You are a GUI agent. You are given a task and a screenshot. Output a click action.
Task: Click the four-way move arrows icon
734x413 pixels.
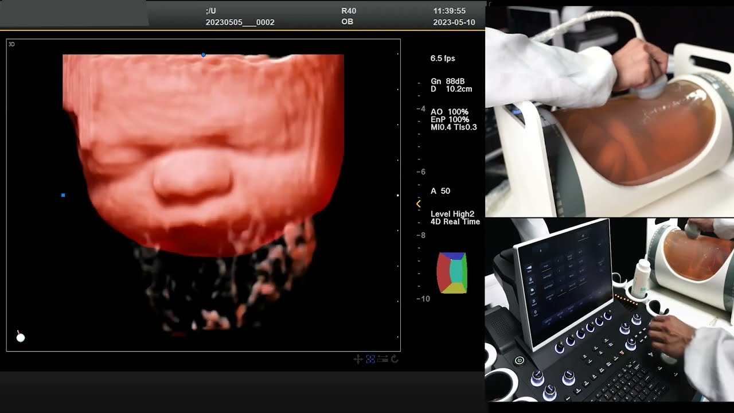tap(358, 359)
